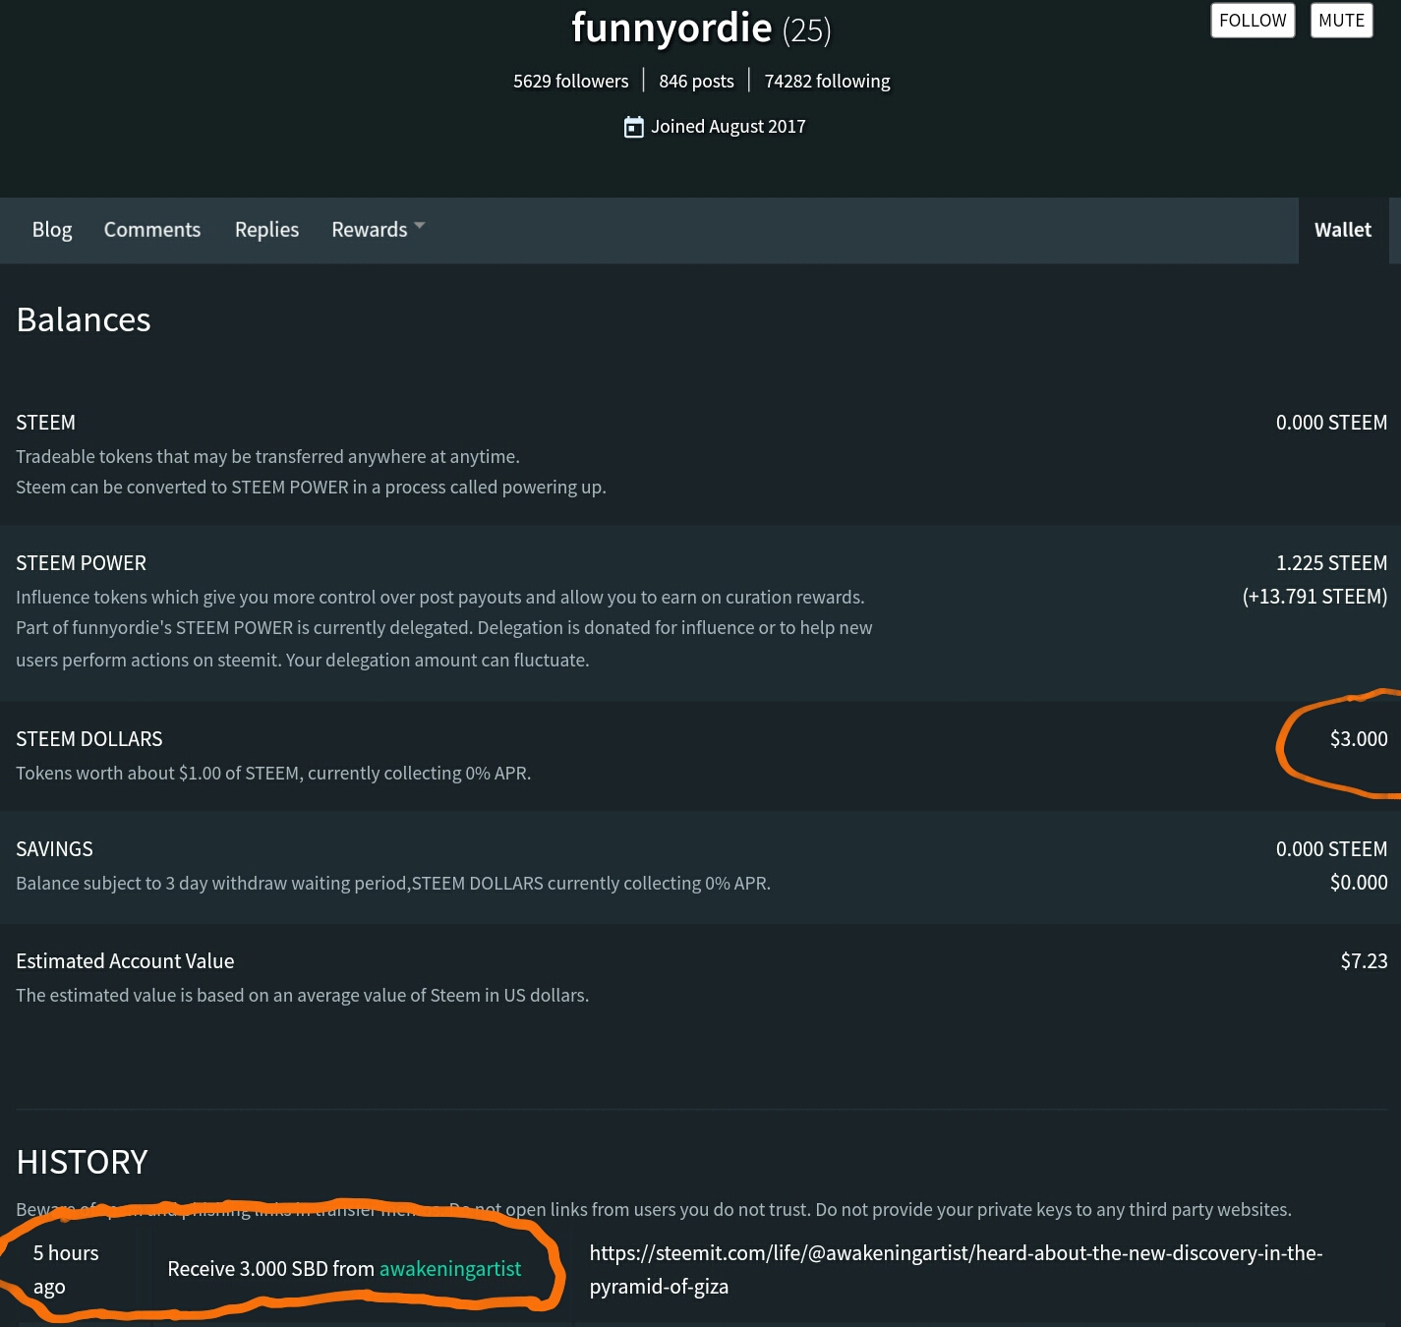Click the '5 hours ago' timestamp

(66, 1270)
